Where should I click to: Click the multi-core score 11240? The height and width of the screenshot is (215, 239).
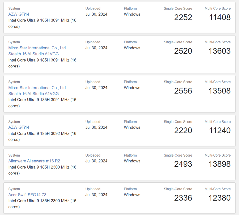pyautogui.click(x=220, y=131)
